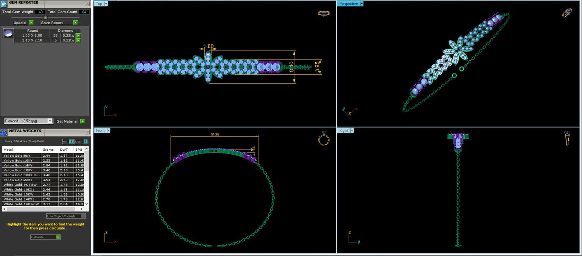Select the Perspective viewport title tab
This screenshot has height=256, width=582.
pyautogui.click(x=348, y=4)
